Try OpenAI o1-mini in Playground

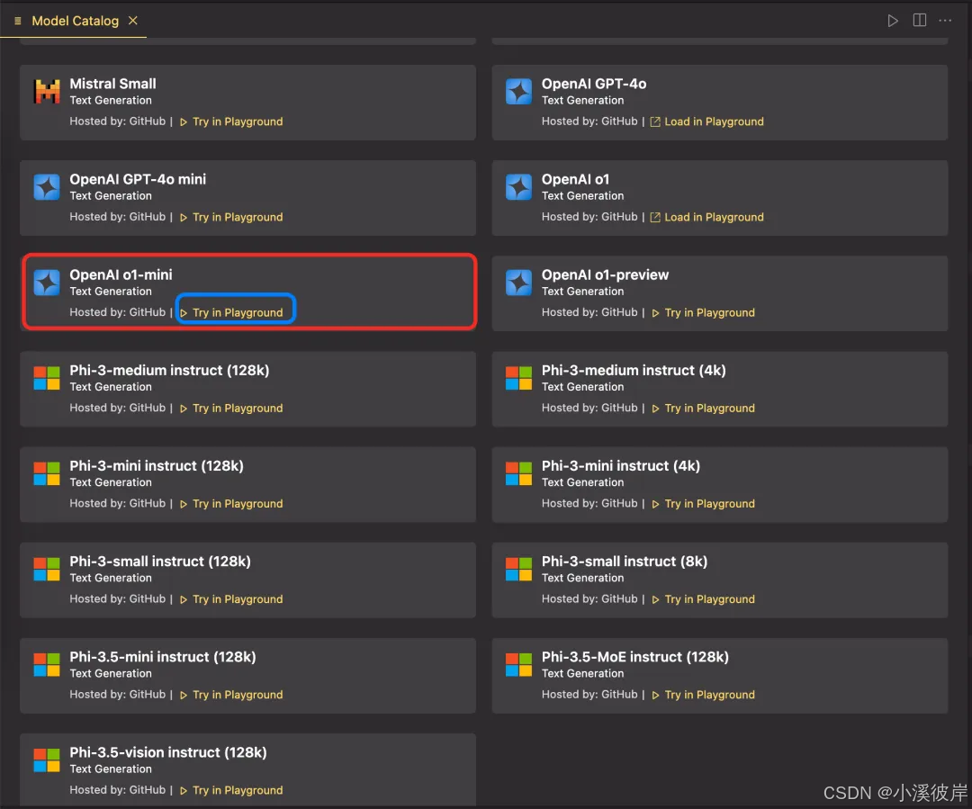coord(231,312)
